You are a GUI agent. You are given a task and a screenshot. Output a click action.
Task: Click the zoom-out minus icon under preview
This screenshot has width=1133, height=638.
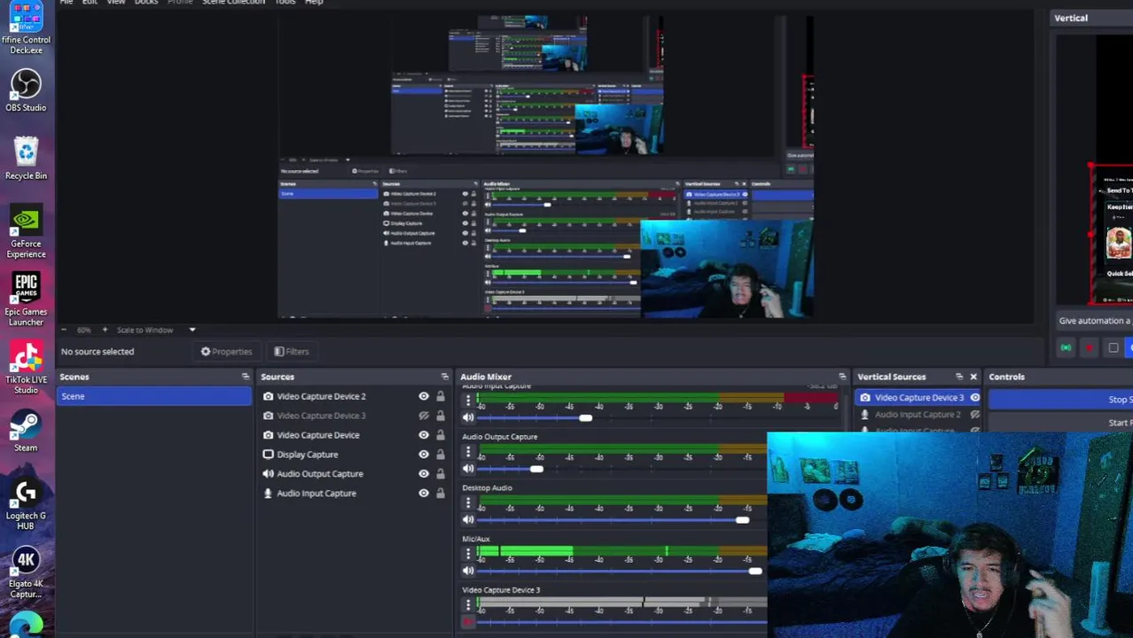(x=64, y=330)
